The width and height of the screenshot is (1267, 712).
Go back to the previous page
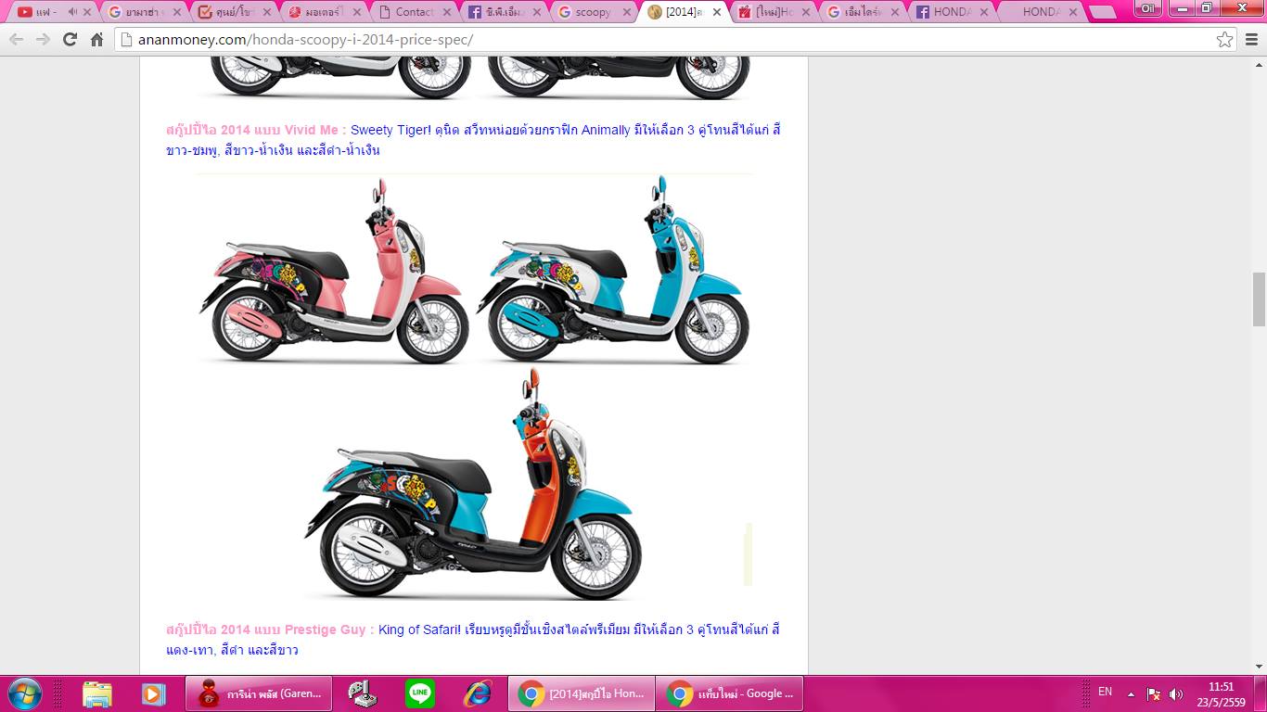(x=17, y=40)
